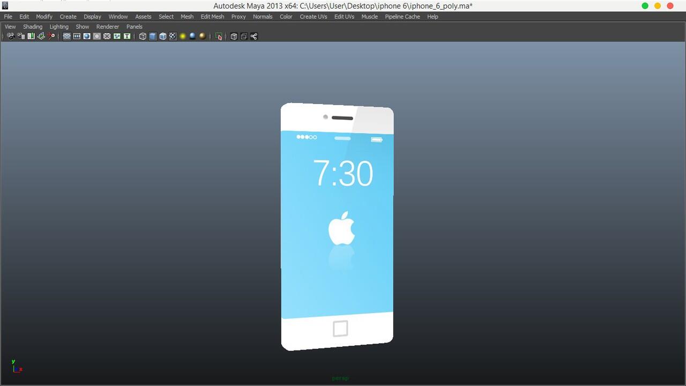Viewport: 686px width, 386px height.
Task: Click the camera Bookmarks icon
Action: (31, 36)
